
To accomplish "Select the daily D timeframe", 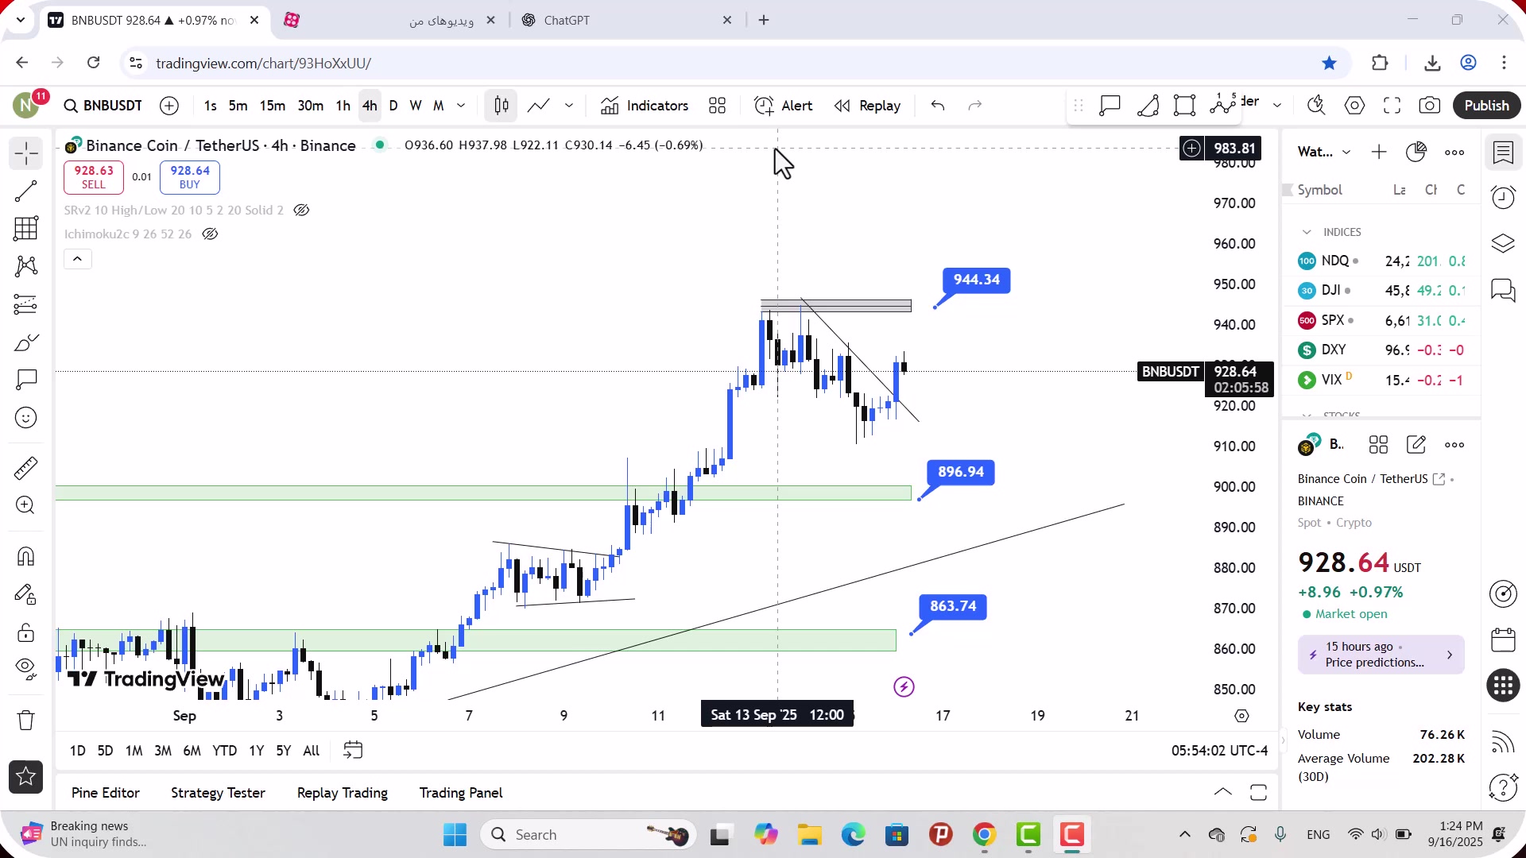I will pos(393,106).
